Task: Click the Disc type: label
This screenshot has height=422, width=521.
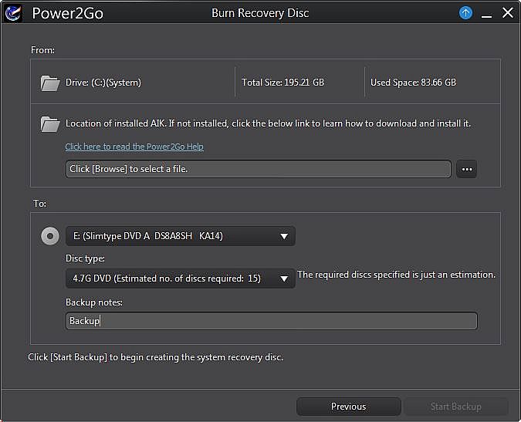Action: coord(85,258)
